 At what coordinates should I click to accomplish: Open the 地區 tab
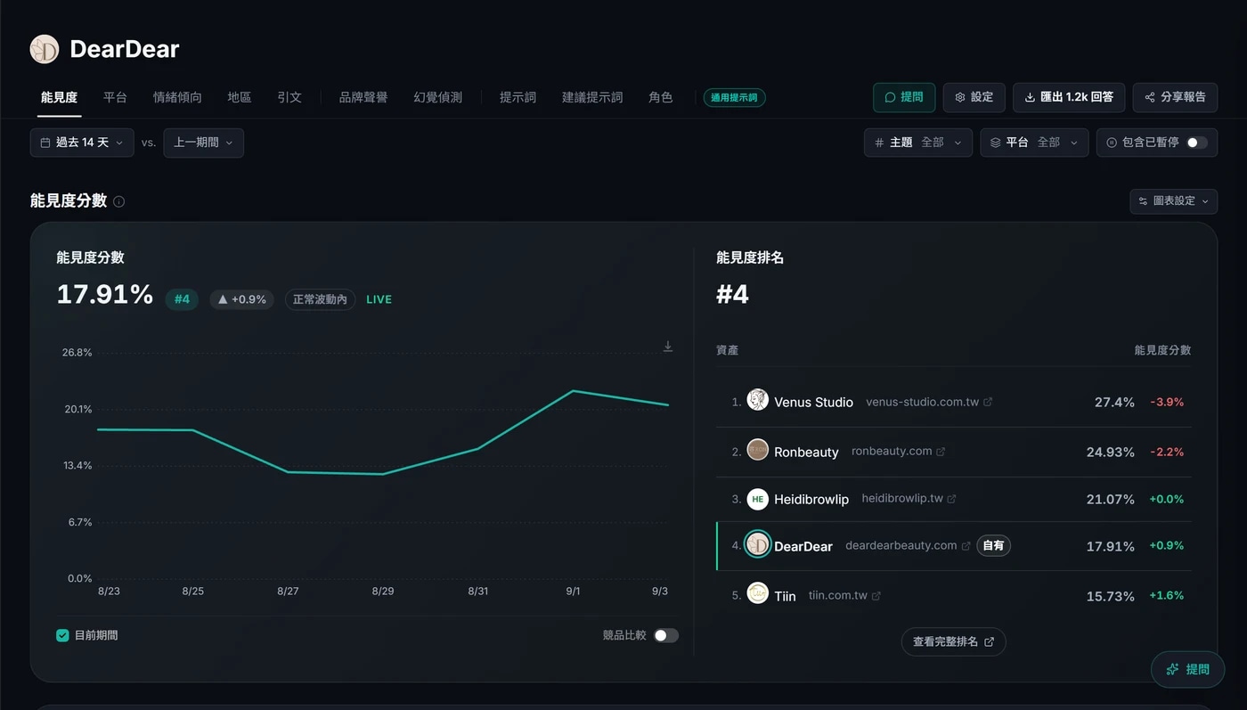[239, 97]
